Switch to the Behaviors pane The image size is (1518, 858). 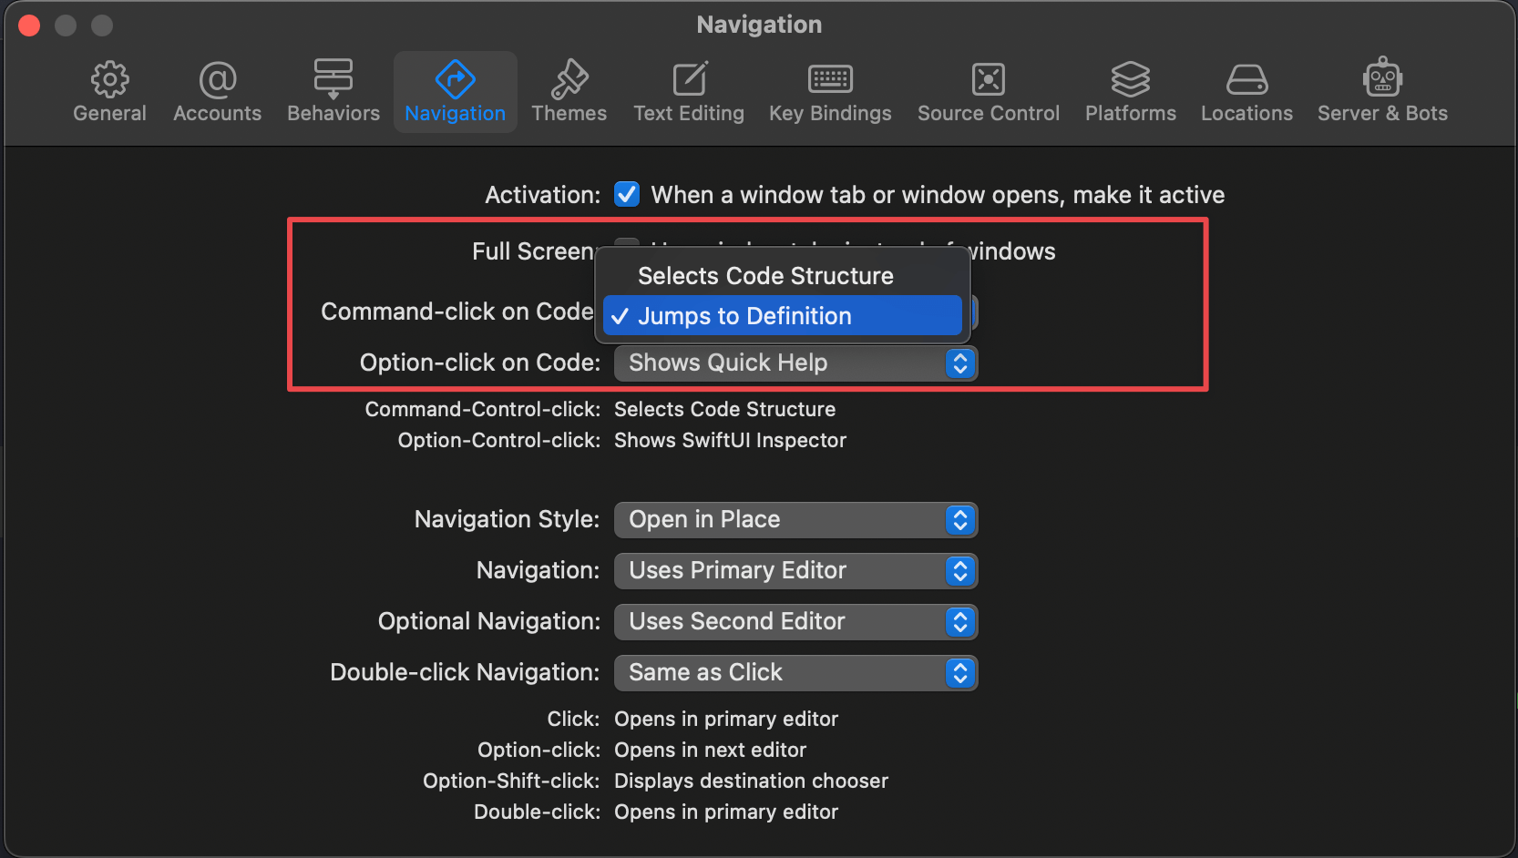point(333,91)
